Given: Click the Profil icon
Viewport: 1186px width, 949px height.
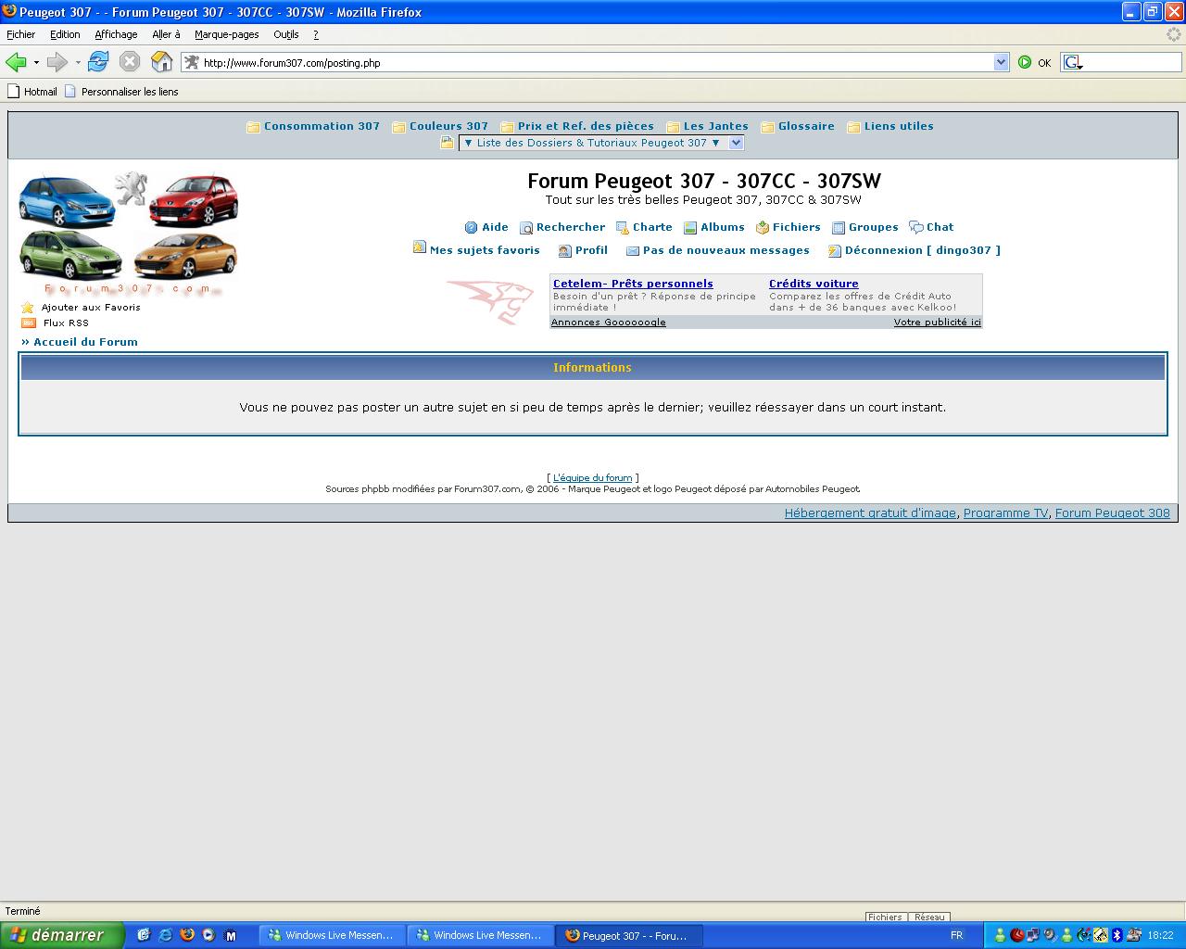Looking at the screenshot, I should pyautogui.click(x=564, y=251).
